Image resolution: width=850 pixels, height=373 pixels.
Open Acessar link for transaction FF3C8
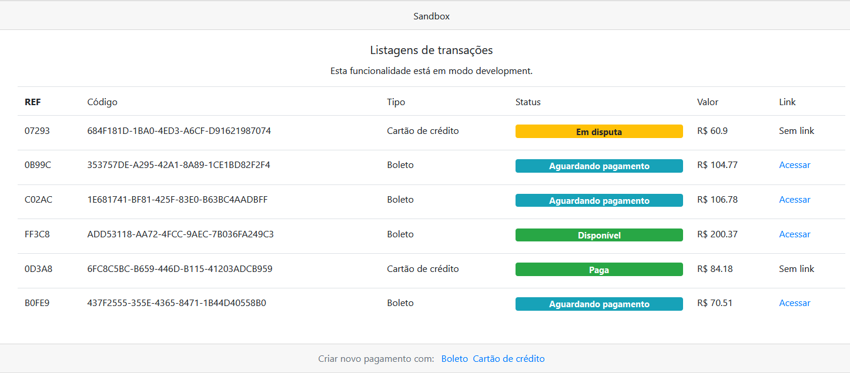click(x=795, y=234)
